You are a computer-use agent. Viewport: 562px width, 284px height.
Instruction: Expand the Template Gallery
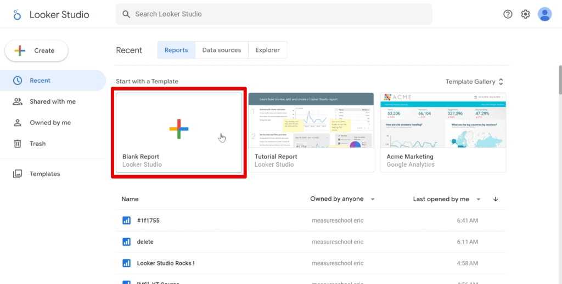(475, 82)
